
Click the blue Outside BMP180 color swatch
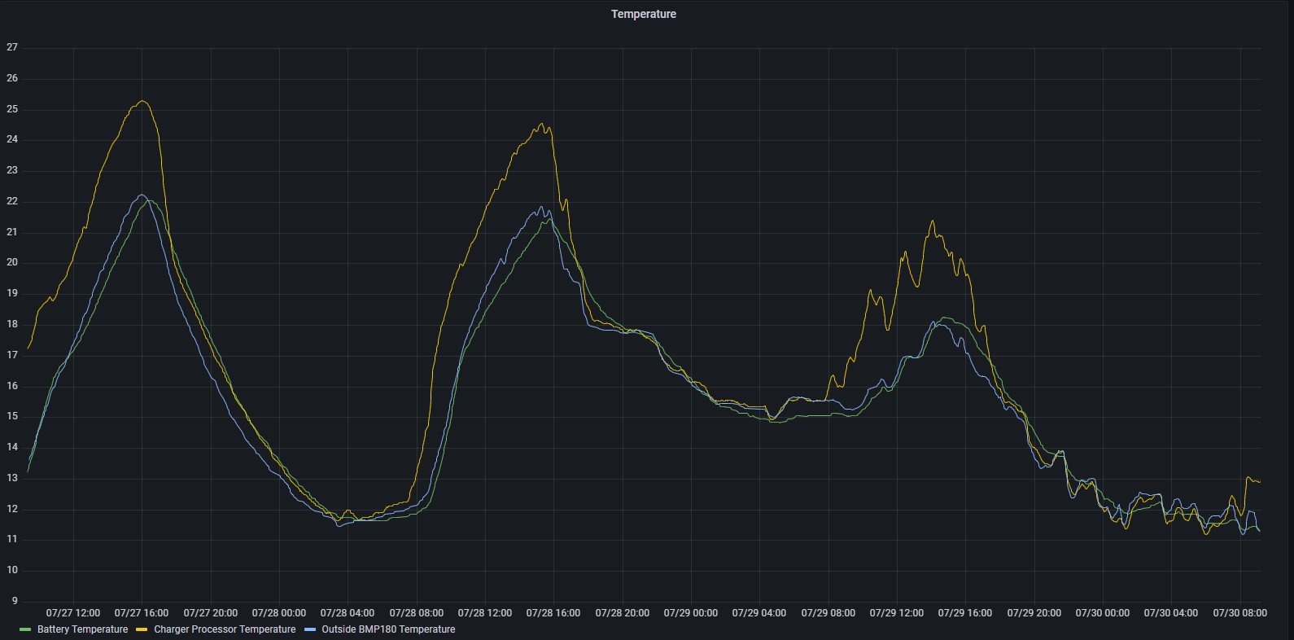pos(309,629)
